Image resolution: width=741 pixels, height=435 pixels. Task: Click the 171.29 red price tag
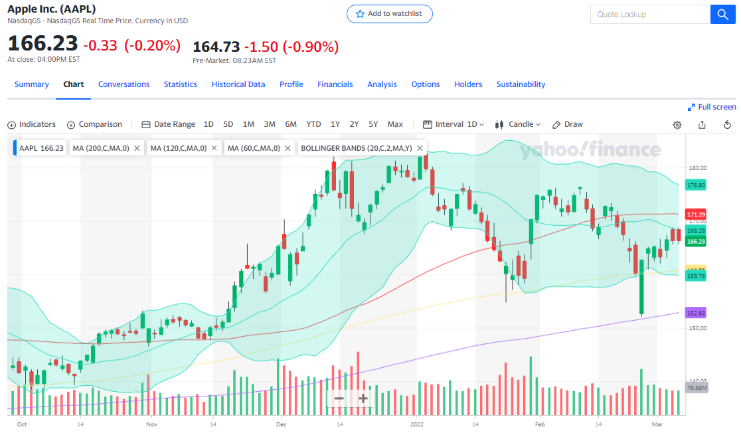click(696, 215)
